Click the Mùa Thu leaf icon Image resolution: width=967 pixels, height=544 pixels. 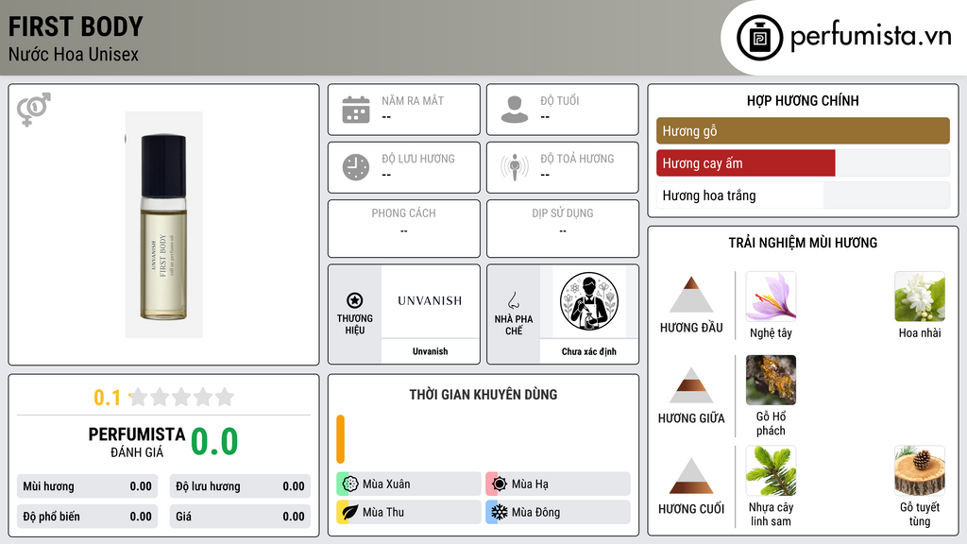(350, 512)
